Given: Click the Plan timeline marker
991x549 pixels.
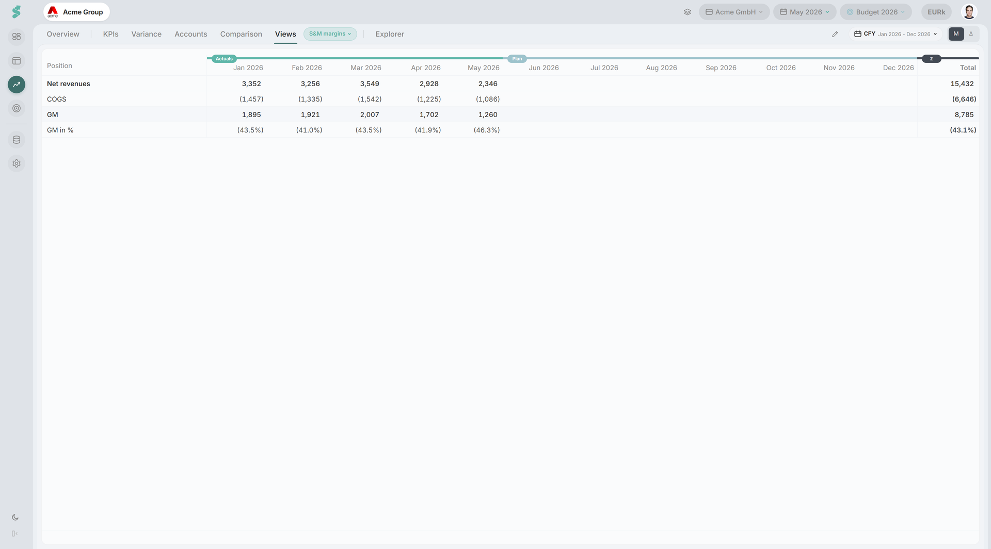Looking at the screenshot, I should click(517, 59).
